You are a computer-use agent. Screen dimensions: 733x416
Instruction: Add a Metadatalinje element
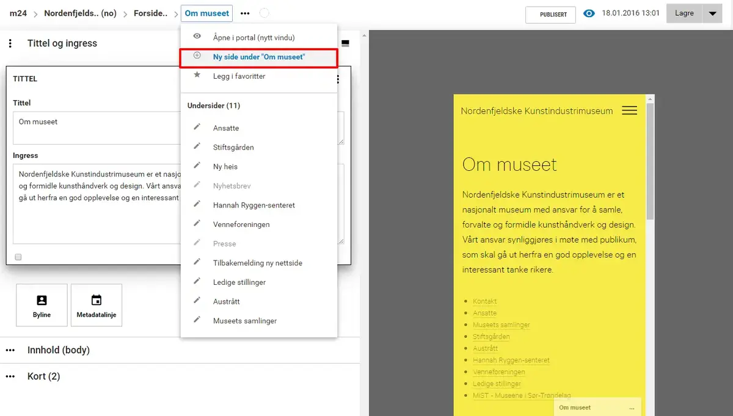tap(97, 305)
